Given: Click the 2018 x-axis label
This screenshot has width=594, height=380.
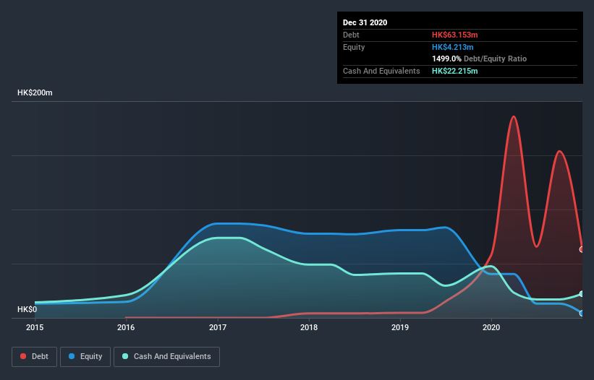Looking at the screenshot, I should click(x=309, y=327).
